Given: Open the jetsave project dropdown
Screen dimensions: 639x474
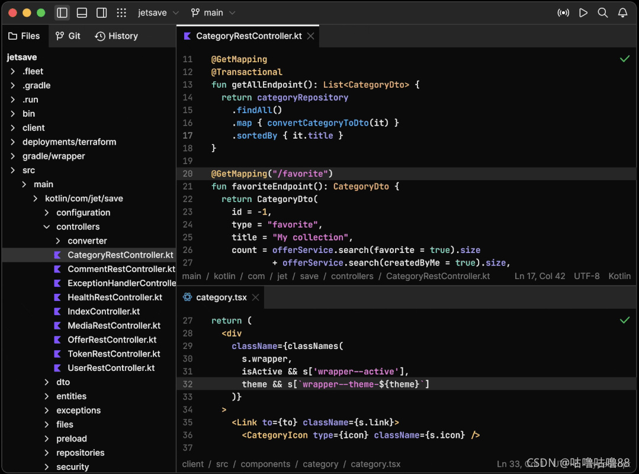Looking at the screenshot, I should click(x=158, y=12).
